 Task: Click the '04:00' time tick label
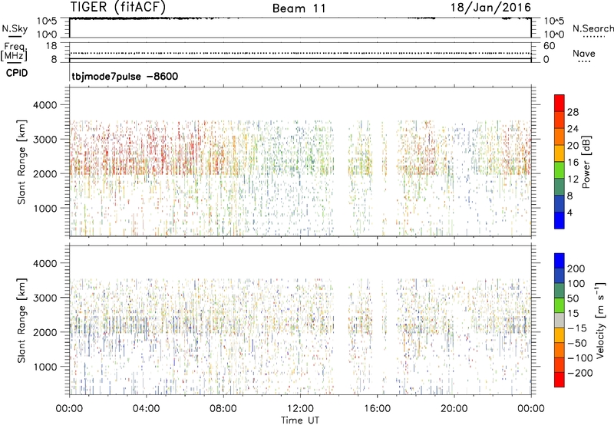tap(146, 409)
